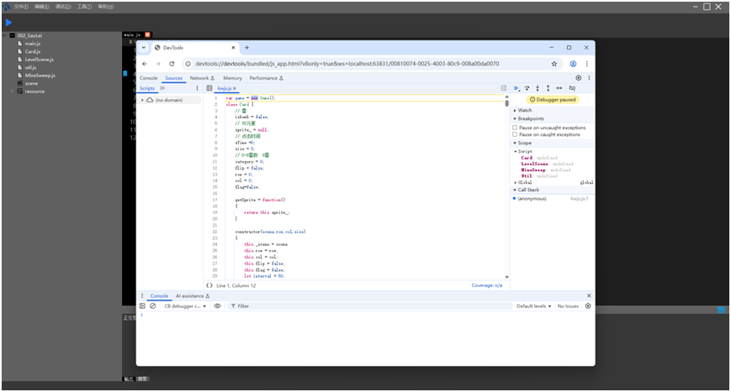The image size is (731, 392).
Task: Open the 工具 menu in the IDE
Action: (84, 7)
